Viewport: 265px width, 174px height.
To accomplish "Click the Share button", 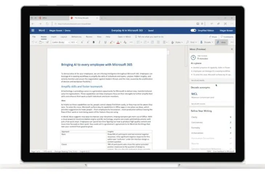I will pyautogui.click(x=213, y=37).
